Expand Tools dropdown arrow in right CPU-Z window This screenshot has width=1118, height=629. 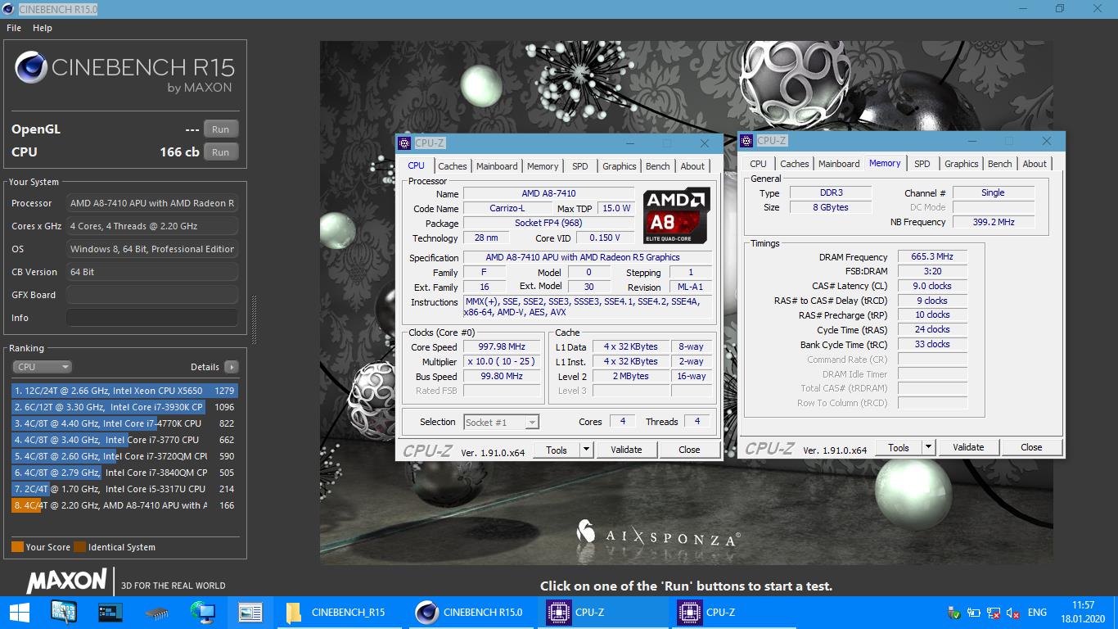[928, 447]
